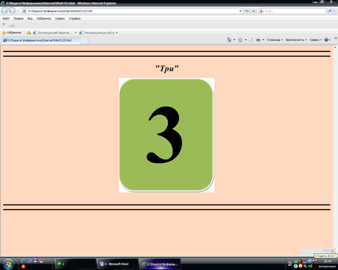This screenshot has width=338, height=270.
Task: Click the add to favorites bar star icon
Action: coord(29,32)
